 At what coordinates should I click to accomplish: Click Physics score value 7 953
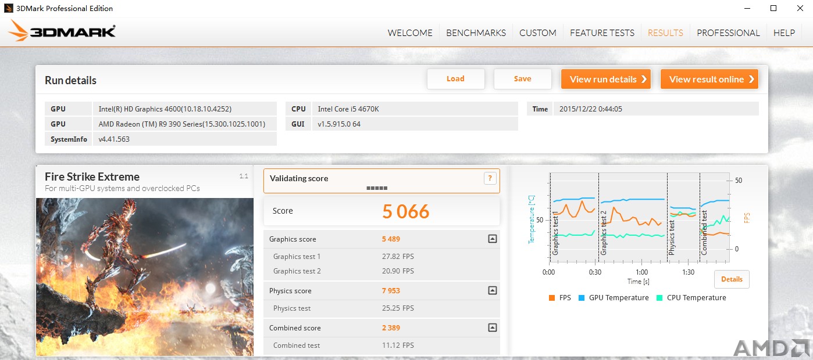point(391,291)
